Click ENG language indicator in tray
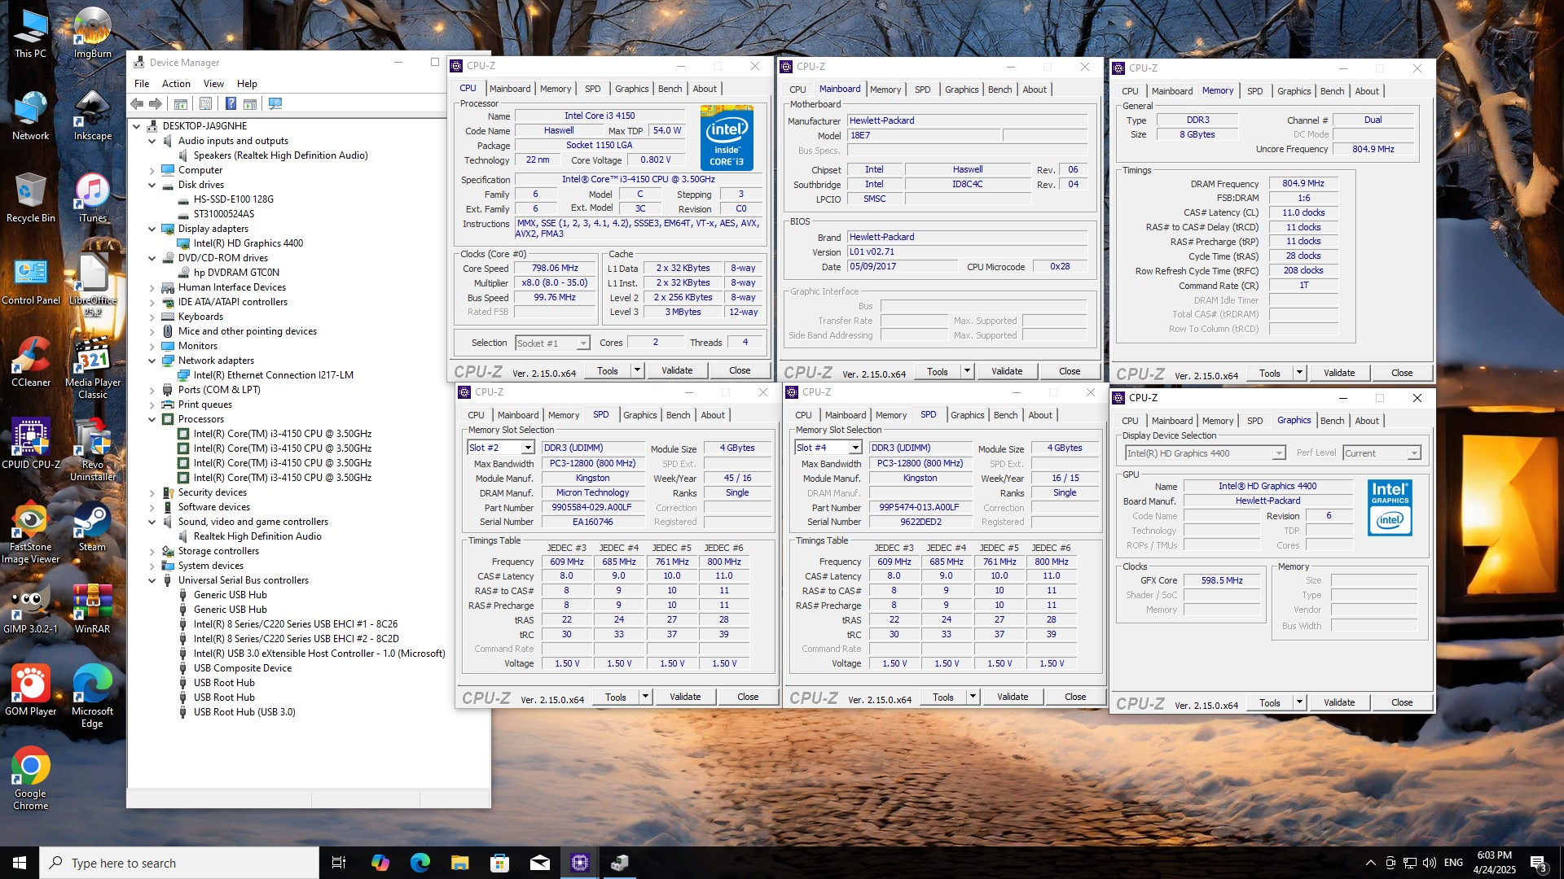The height and width of the screenshot is (879, 1564). (1453, 863)
